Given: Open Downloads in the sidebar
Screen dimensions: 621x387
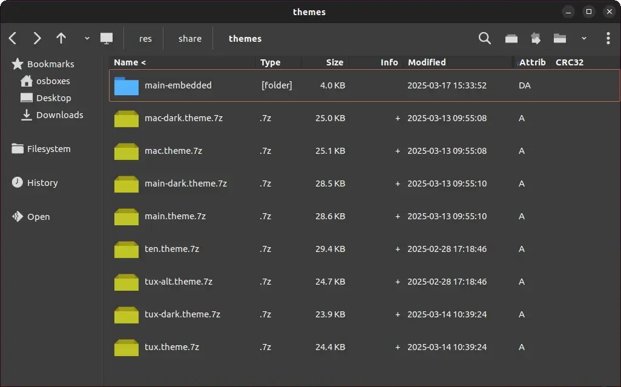Looking at the screenshot, I should (59, 115).
